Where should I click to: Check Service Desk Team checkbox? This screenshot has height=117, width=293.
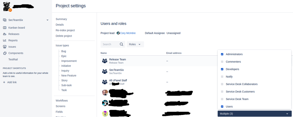click(222, 99)
